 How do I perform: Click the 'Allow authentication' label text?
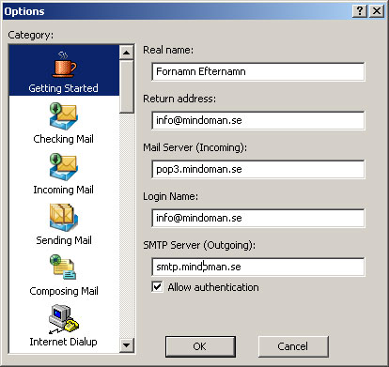pos(213,287)
